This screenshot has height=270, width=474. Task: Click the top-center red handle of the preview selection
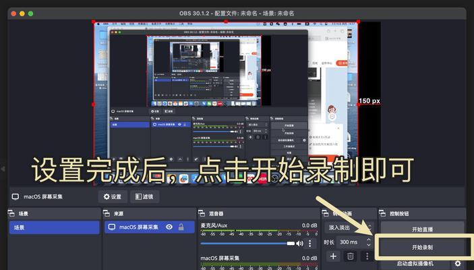[226, 22]
